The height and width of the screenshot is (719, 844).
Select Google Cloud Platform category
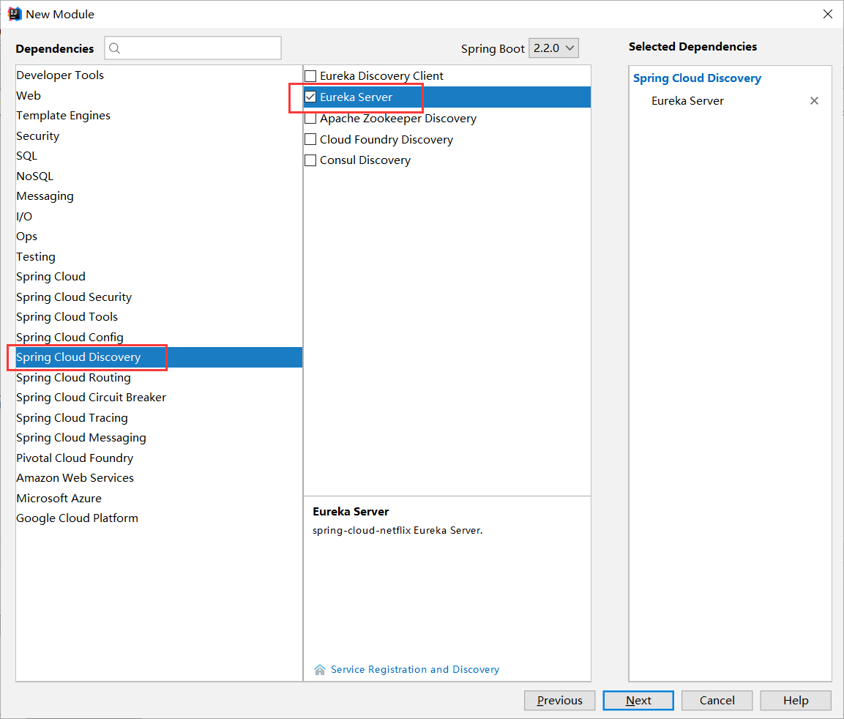click(x=159, y=518)
